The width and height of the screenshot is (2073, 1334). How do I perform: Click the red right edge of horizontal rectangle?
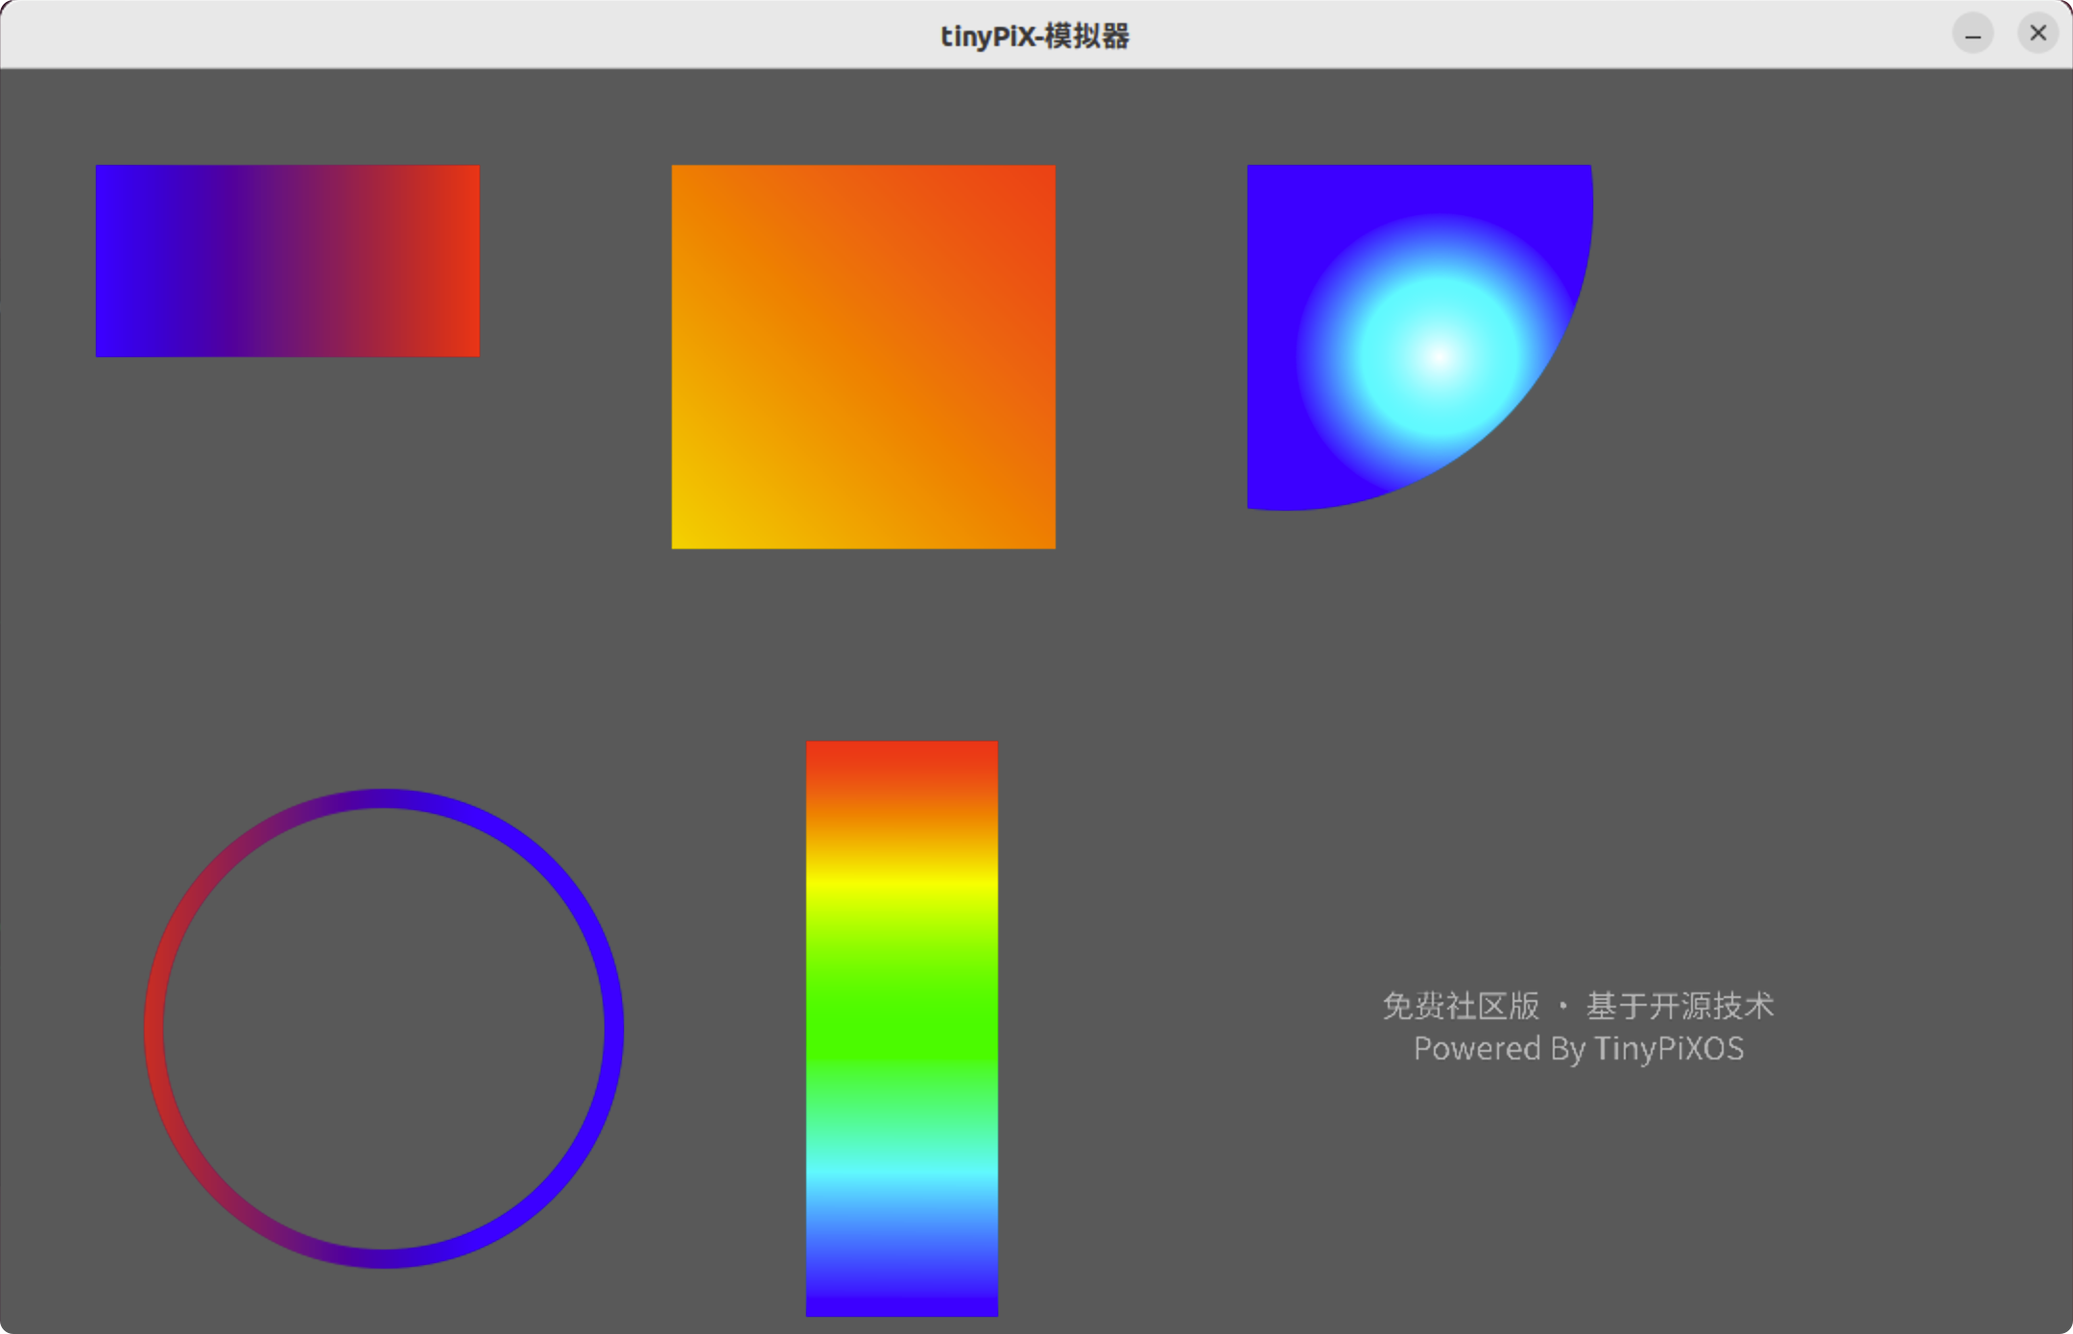point(467,261)
